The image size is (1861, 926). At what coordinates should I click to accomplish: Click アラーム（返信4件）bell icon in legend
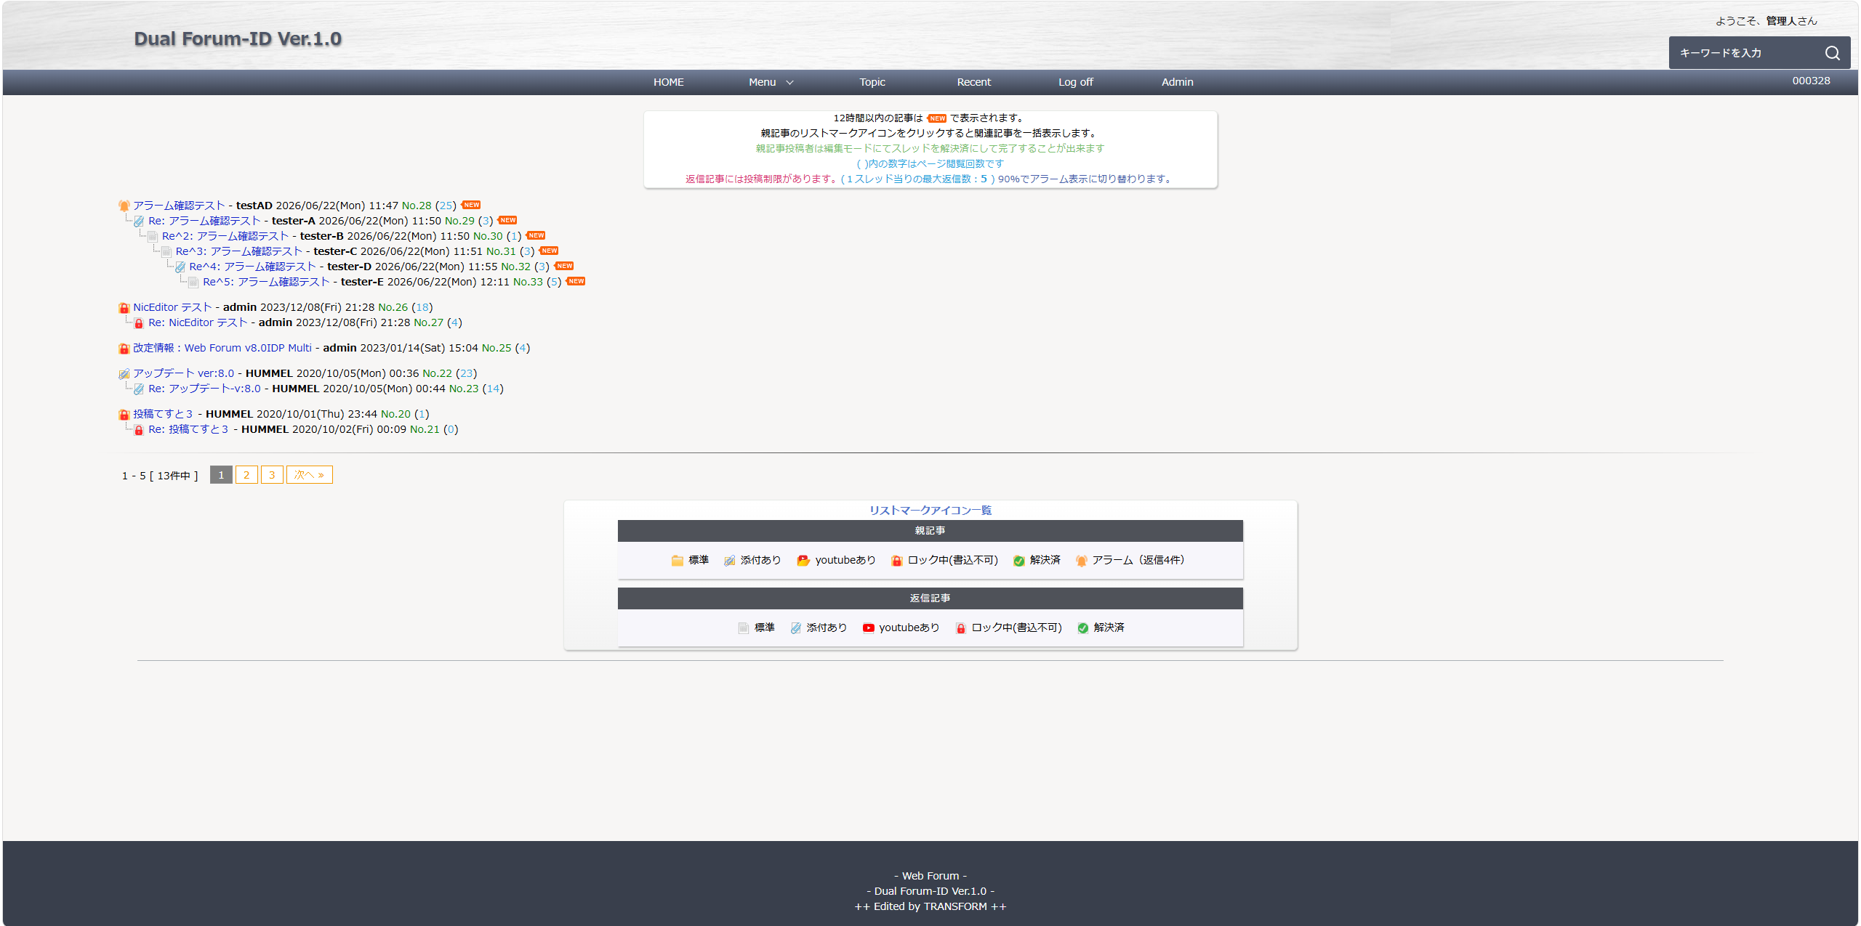[1082, 561]
